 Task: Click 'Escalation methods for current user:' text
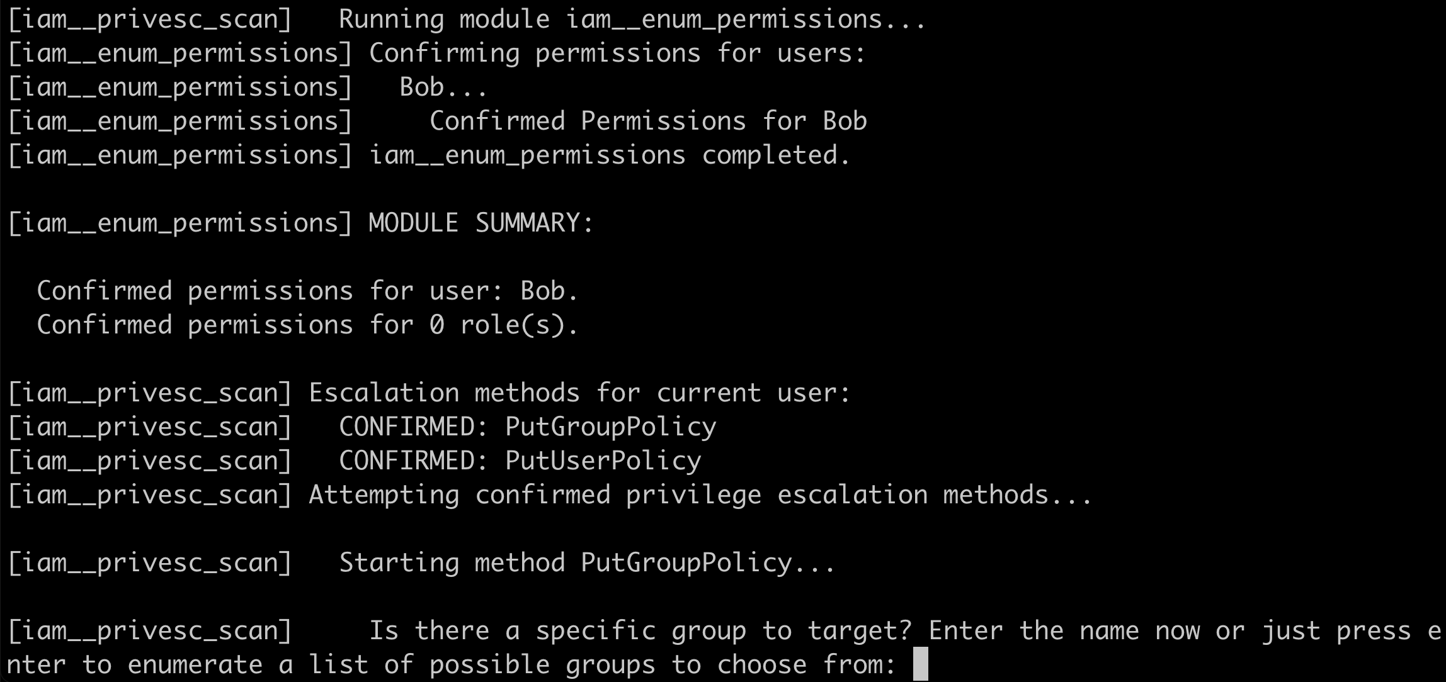(579, 393)
